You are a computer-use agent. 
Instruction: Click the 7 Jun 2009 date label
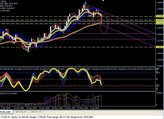click(x=94, y=108)
